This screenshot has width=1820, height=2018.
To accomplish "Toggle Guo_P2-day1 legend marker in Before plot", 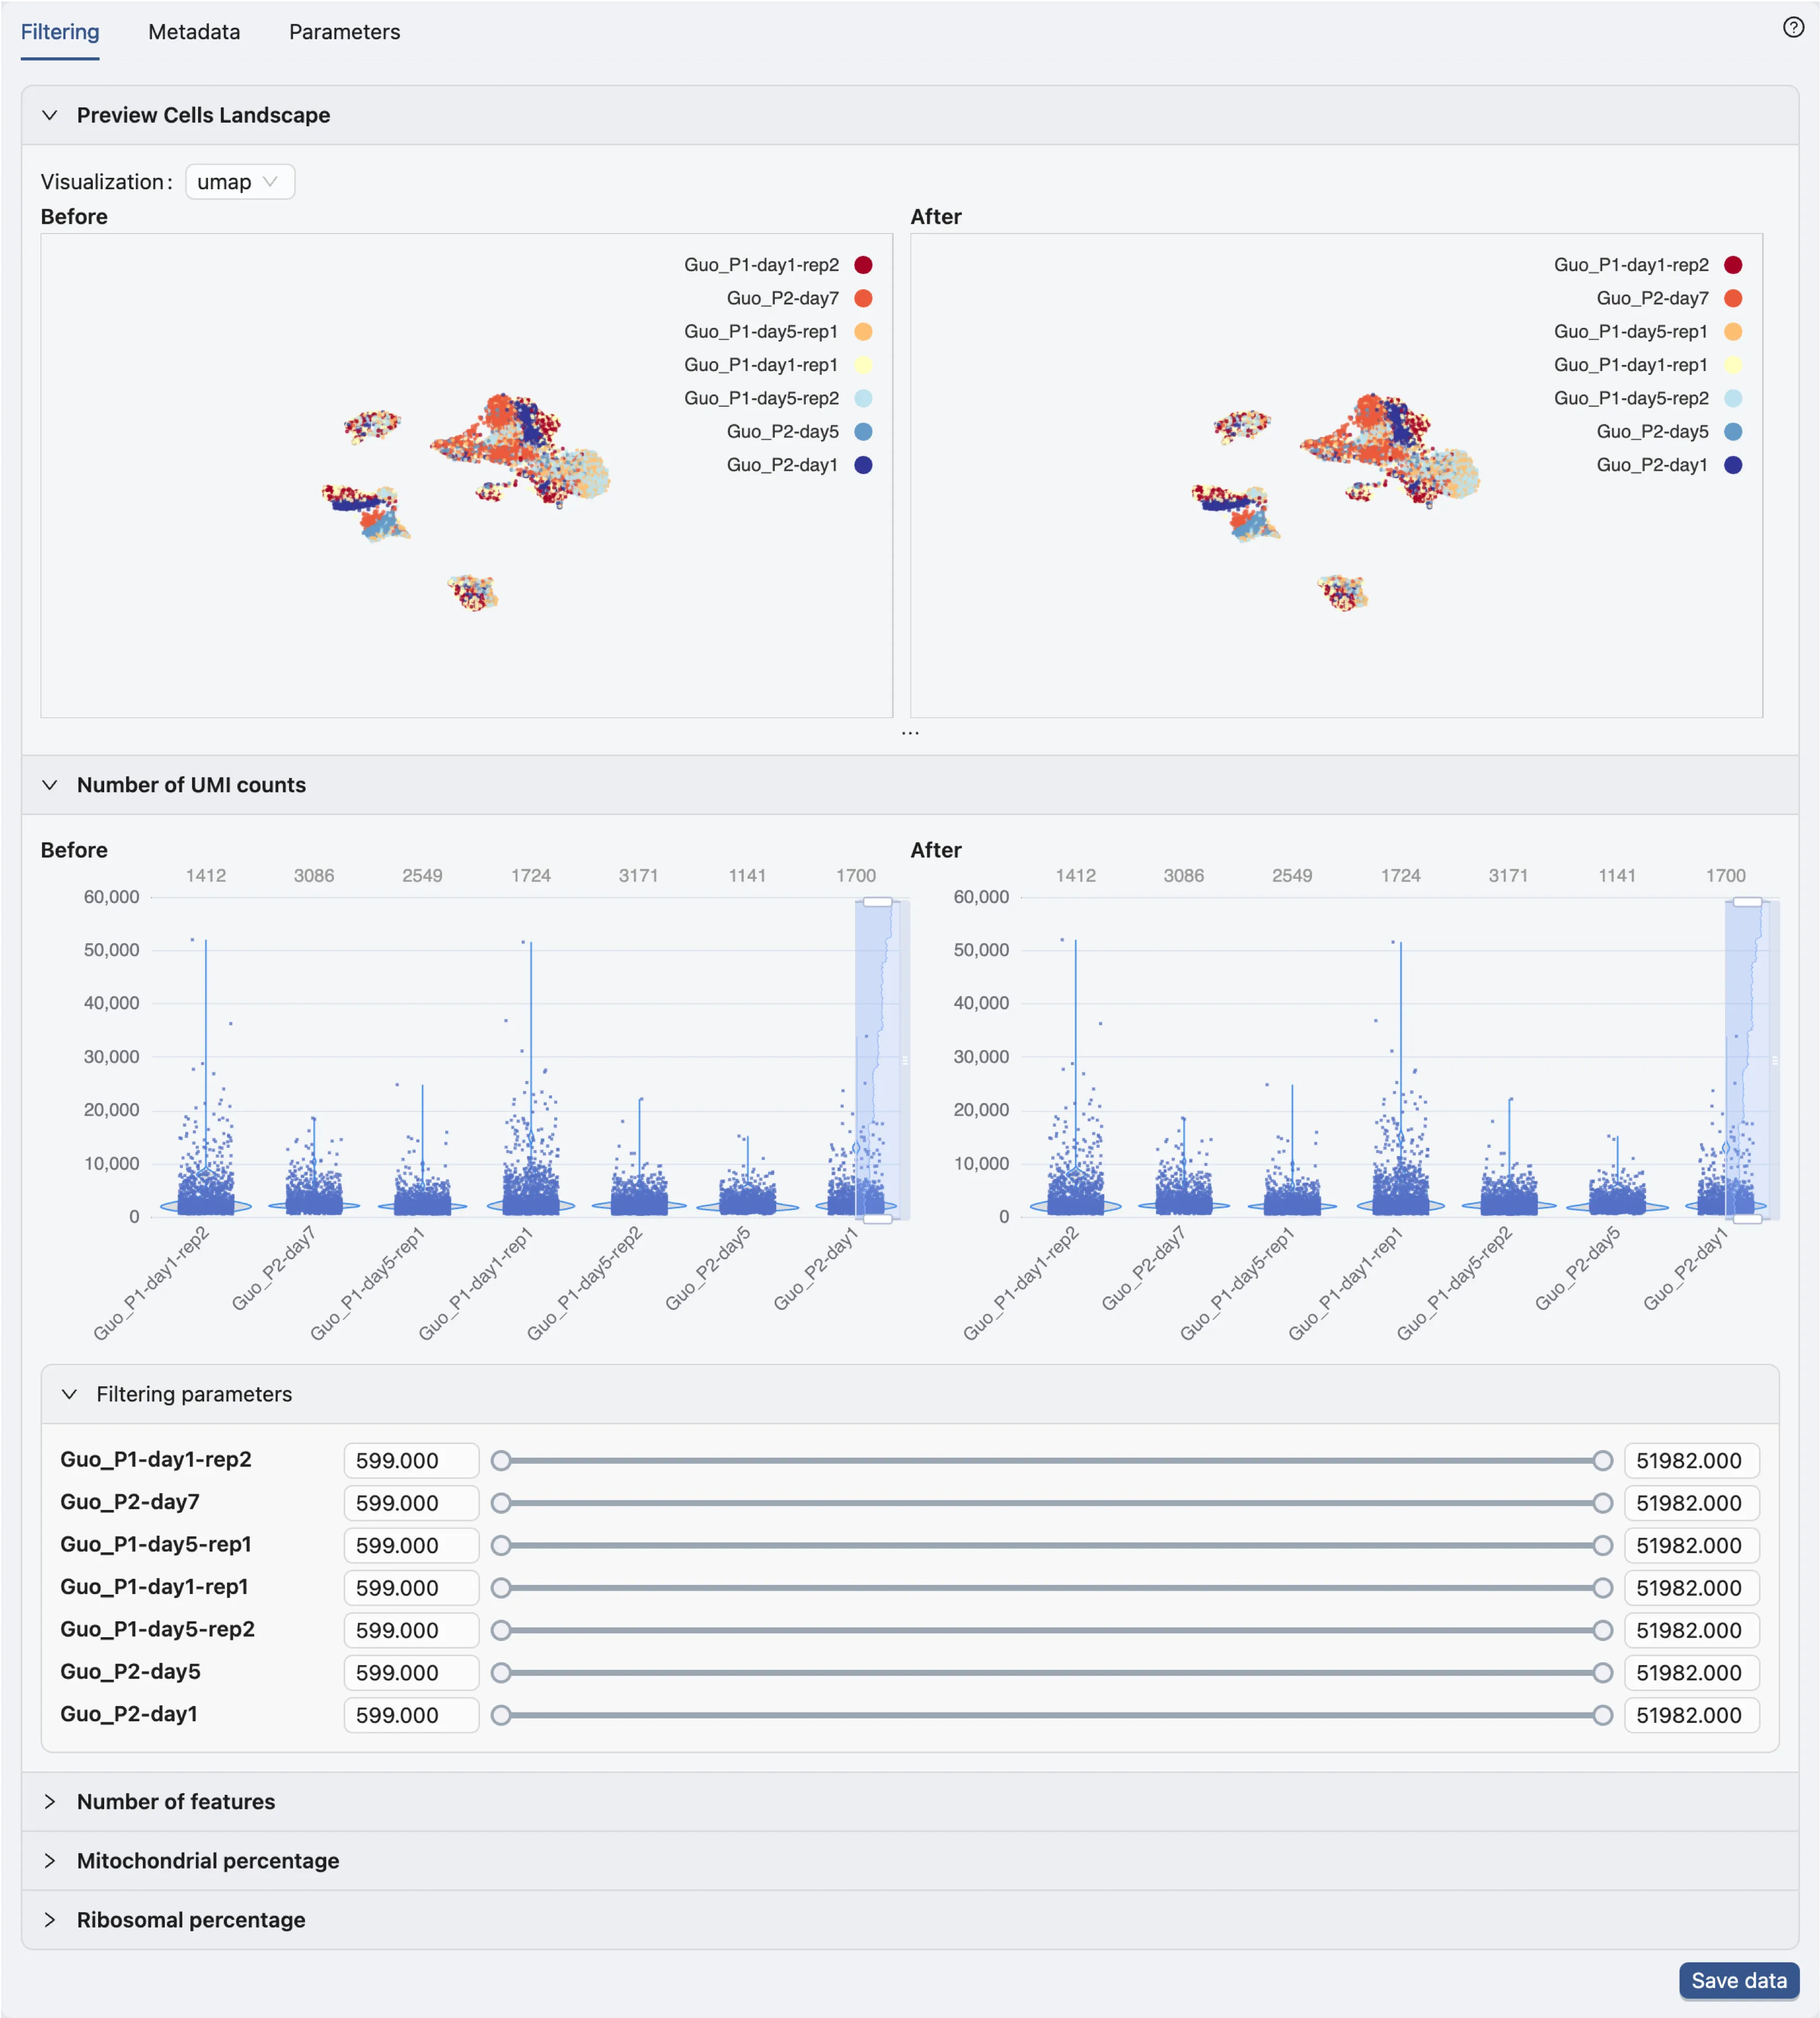I will point(863,465).
